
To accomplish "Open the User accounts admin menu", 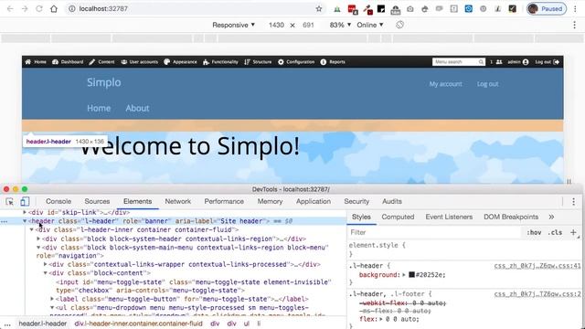I will [x=139, y=62].
